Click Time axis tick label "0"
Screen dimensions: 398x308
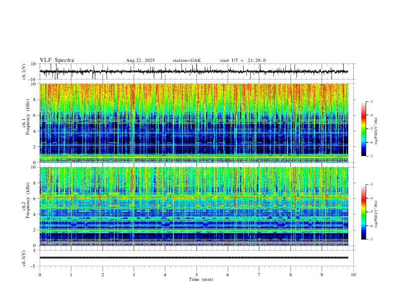(x=40, y=275)
